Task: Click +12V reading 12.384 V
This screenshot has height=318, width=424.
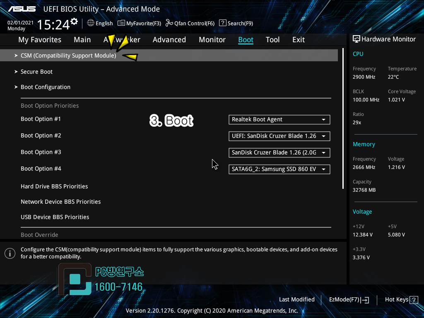Action: pos(363,235)
